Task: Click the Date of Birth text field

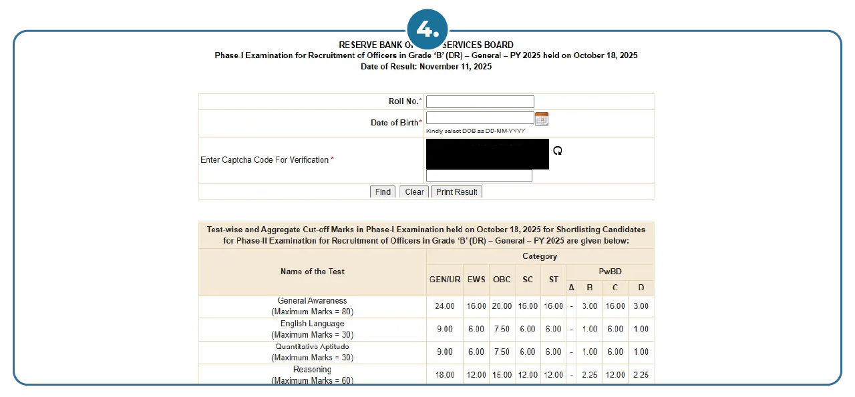Action: [480, 118]
